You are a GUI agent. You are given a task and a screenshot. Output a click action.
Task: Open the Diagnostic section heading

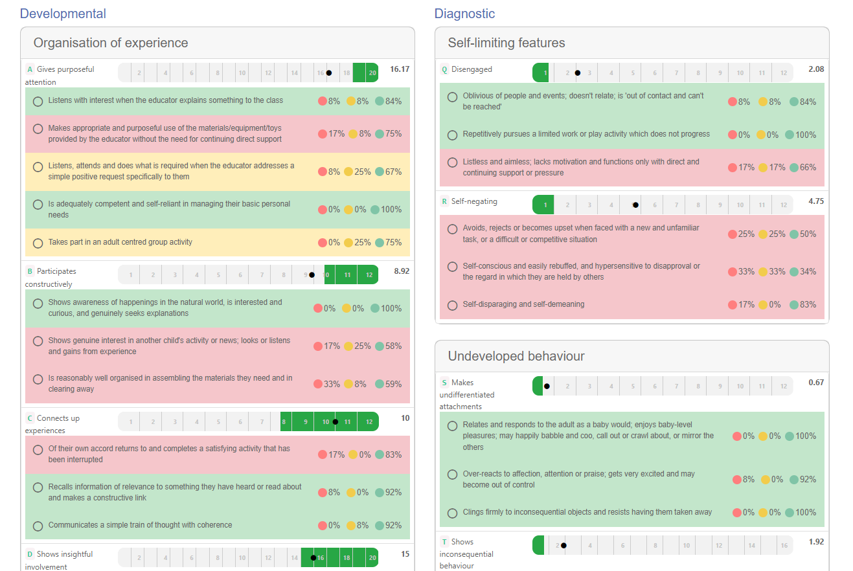464,14
